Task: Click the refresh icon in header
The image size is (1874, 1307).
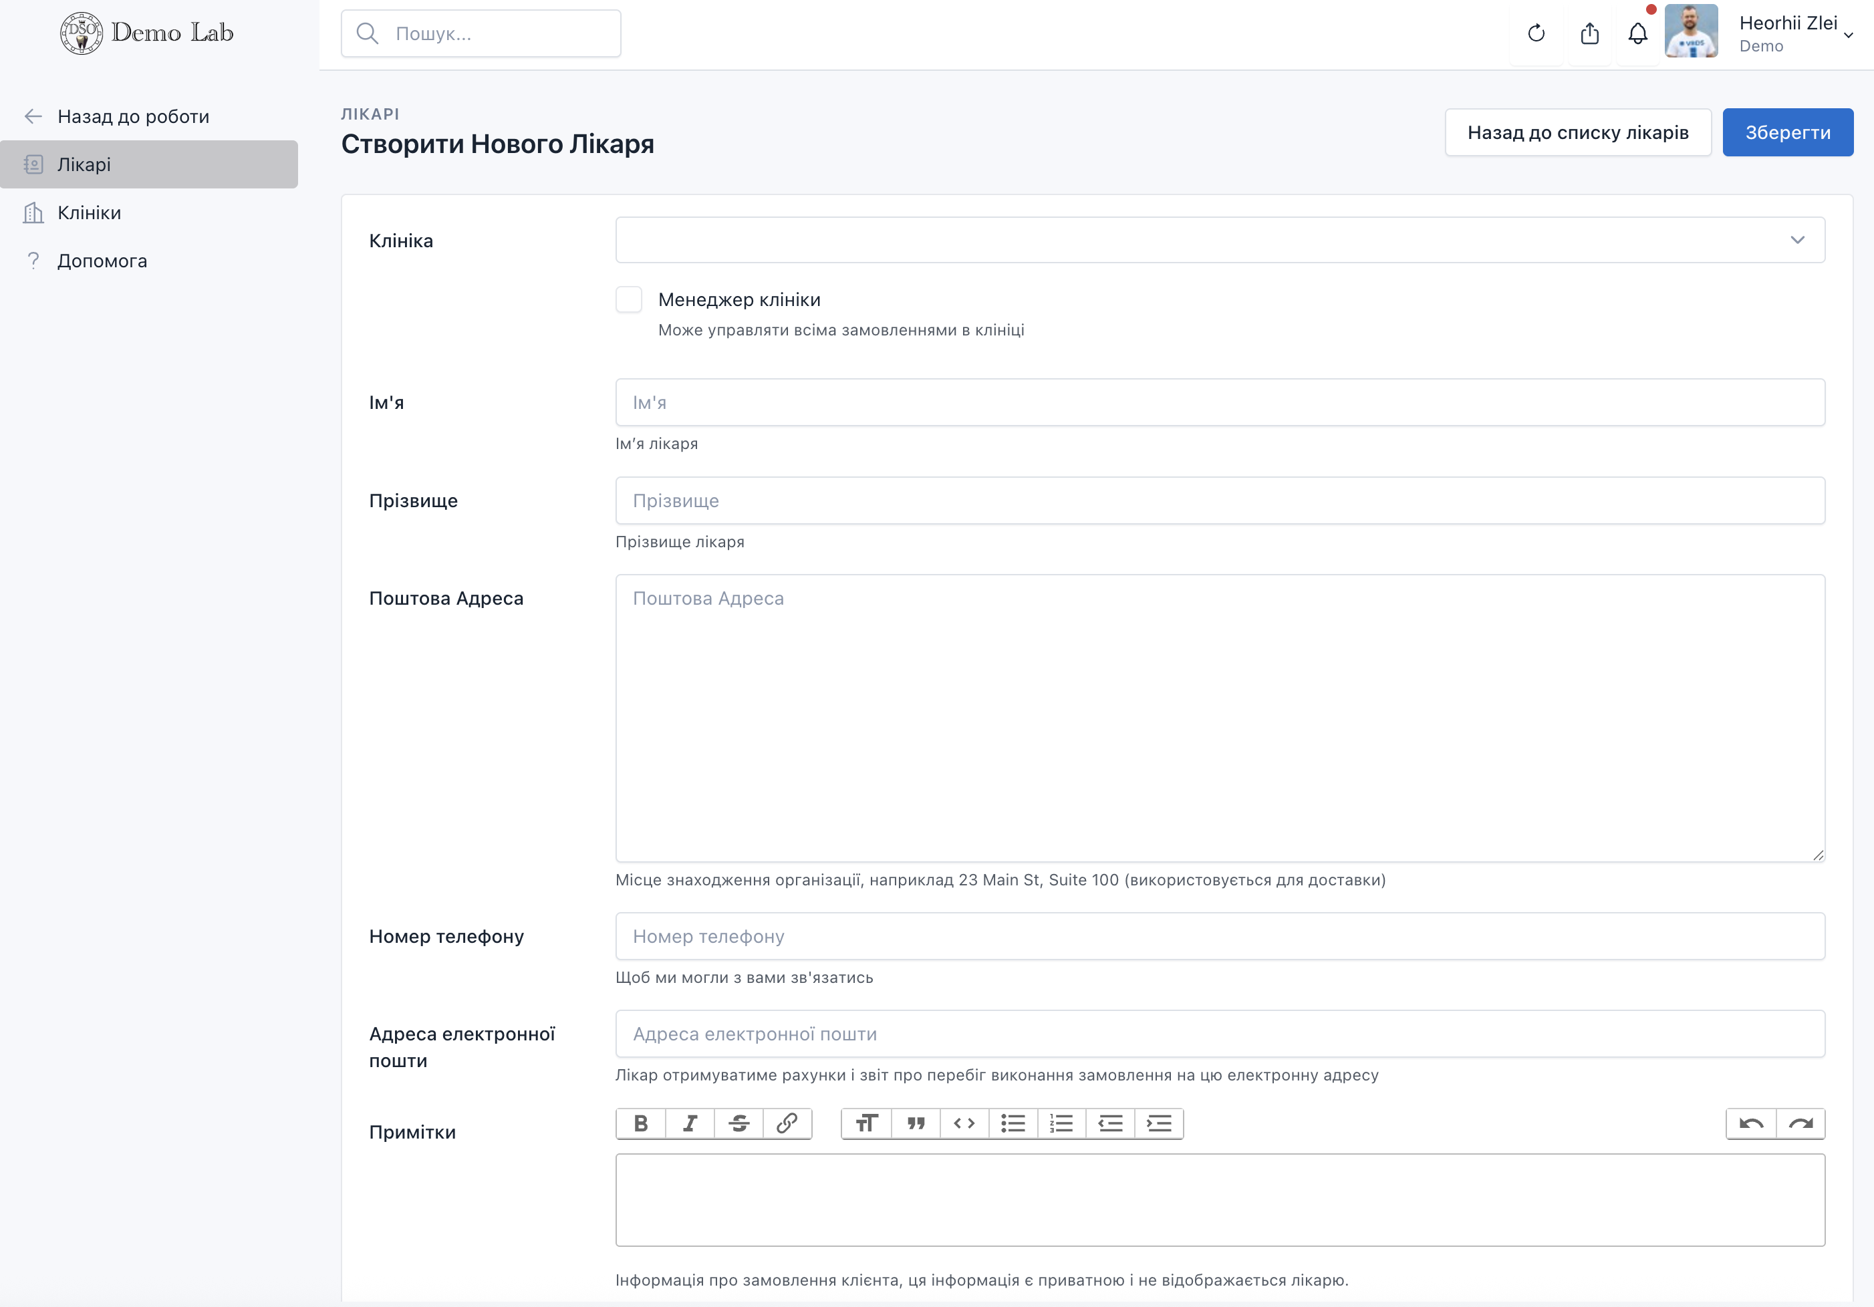Action: (1536, 33)
